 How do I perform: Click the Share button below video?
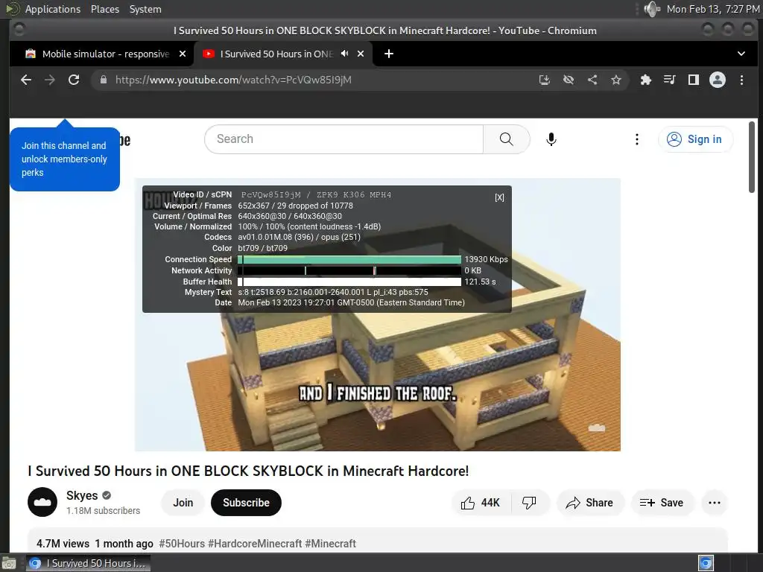tap(590, 503)
